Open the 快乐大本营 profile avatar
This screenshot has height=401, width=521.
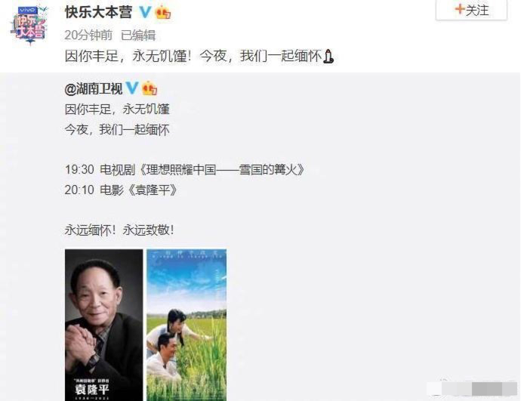[29, 25]
